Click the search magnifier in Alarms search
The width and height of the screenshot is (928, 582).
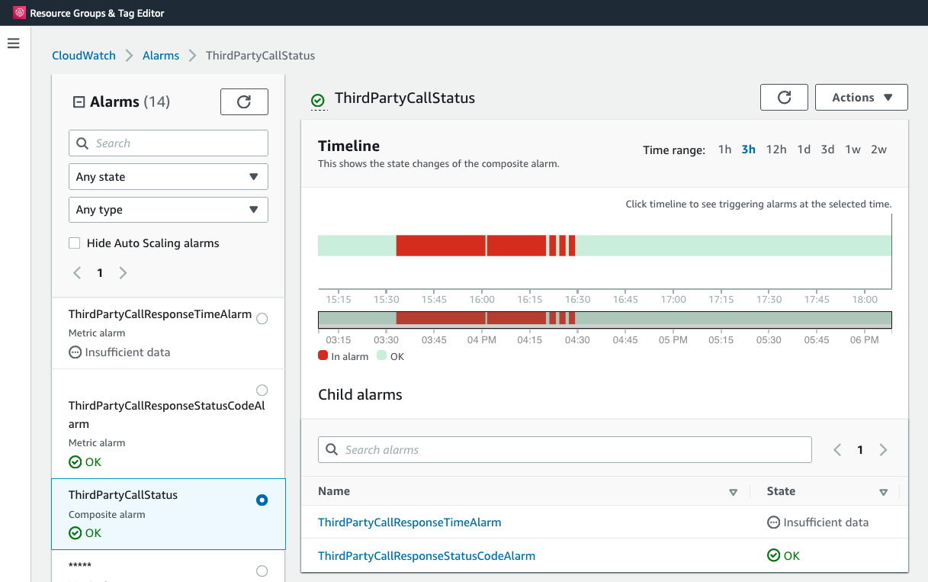pyautogui.click(x=82, y=143)
